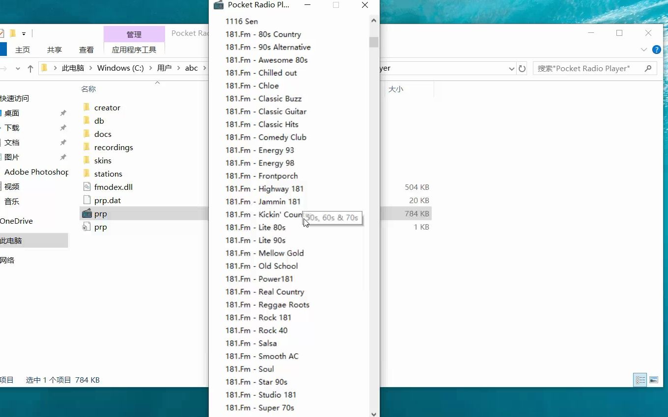Switch to large icons view in status bar

653,380
